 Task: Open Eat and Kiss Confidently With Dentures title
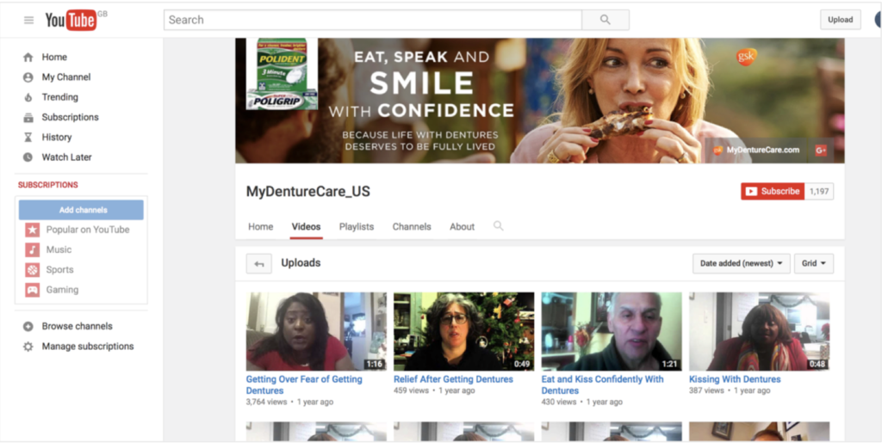[602, 385]
